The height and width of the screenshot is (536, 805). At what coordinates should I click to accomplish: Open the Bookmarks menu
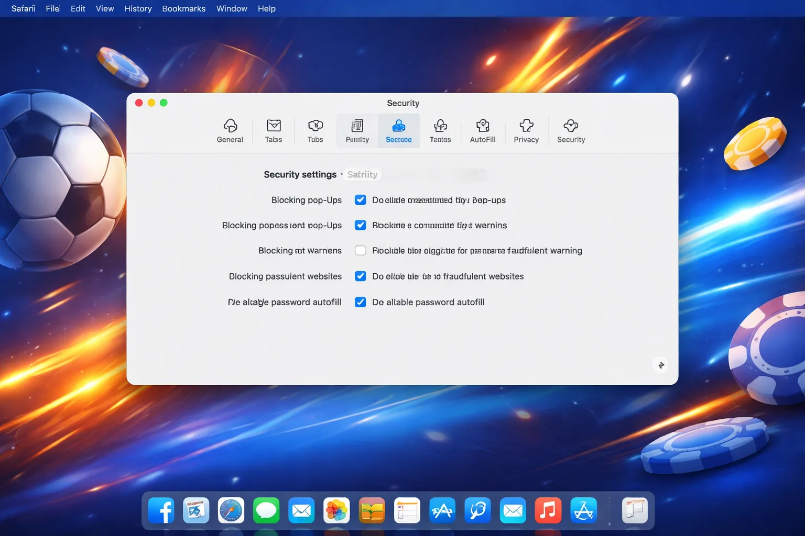point(183,8)
